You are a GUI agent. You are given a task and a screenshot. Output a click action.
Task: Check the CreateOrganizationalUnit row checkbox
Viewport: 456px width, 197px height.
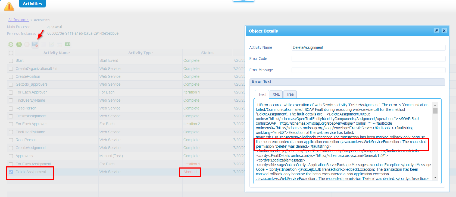[x=11, y=69]
